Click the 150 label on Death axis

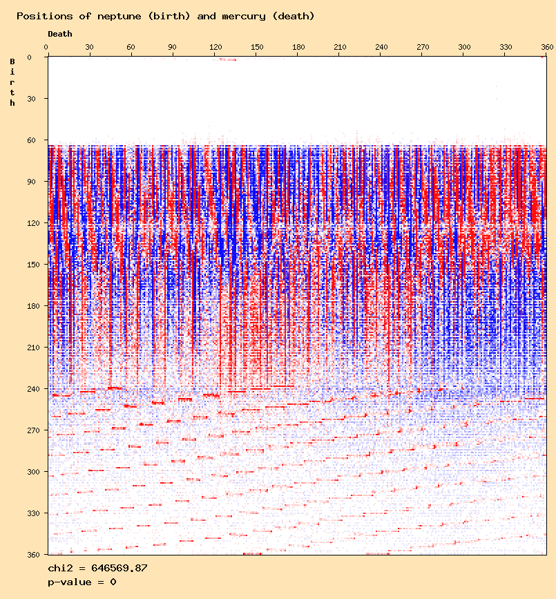tap(256, 47)
